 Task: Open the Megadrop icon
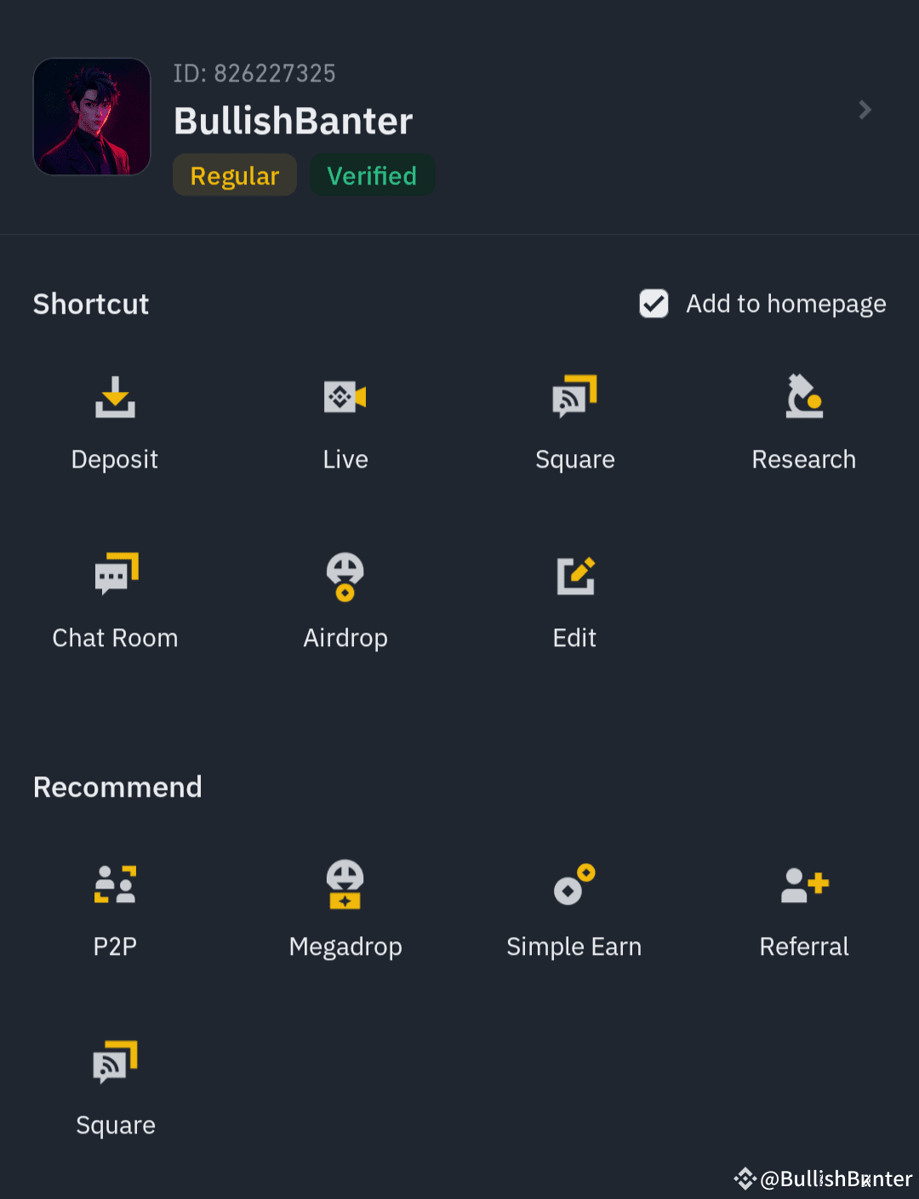(x=345, y=884)
